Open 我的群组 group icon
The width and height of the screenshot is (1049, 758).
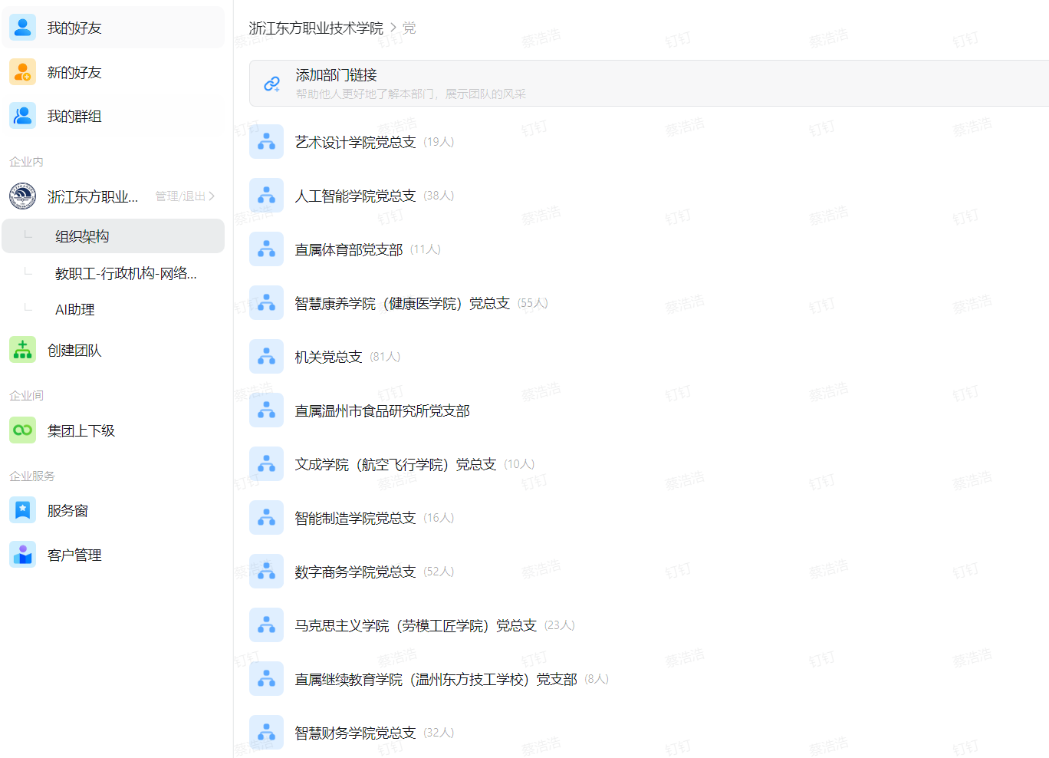coord(22,116)
